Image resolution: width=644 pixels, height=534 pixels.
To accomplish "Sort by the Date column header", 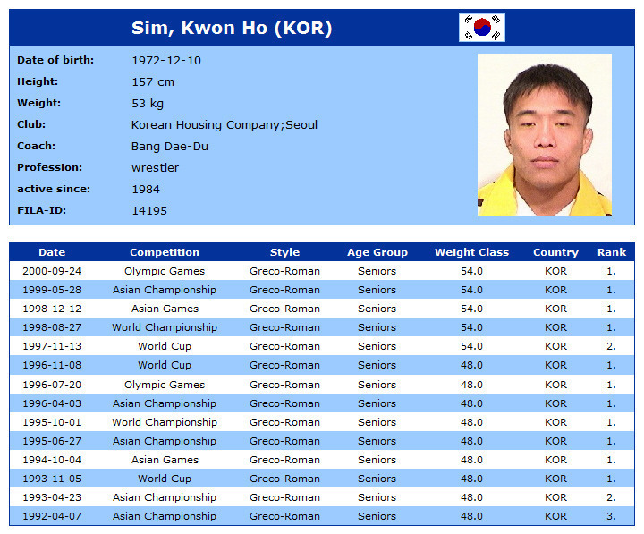I will point(52,252).
